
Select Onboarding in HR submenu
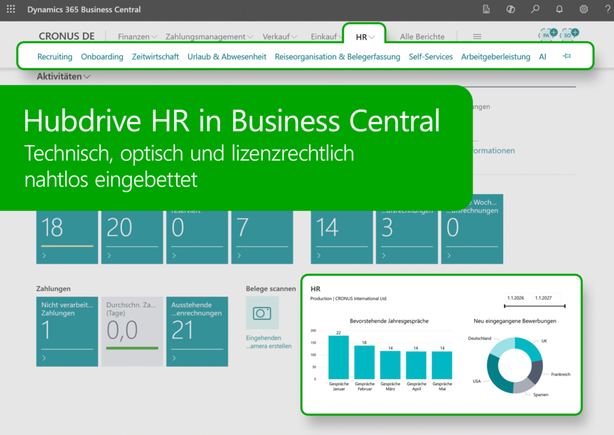[x=102, y=57]
